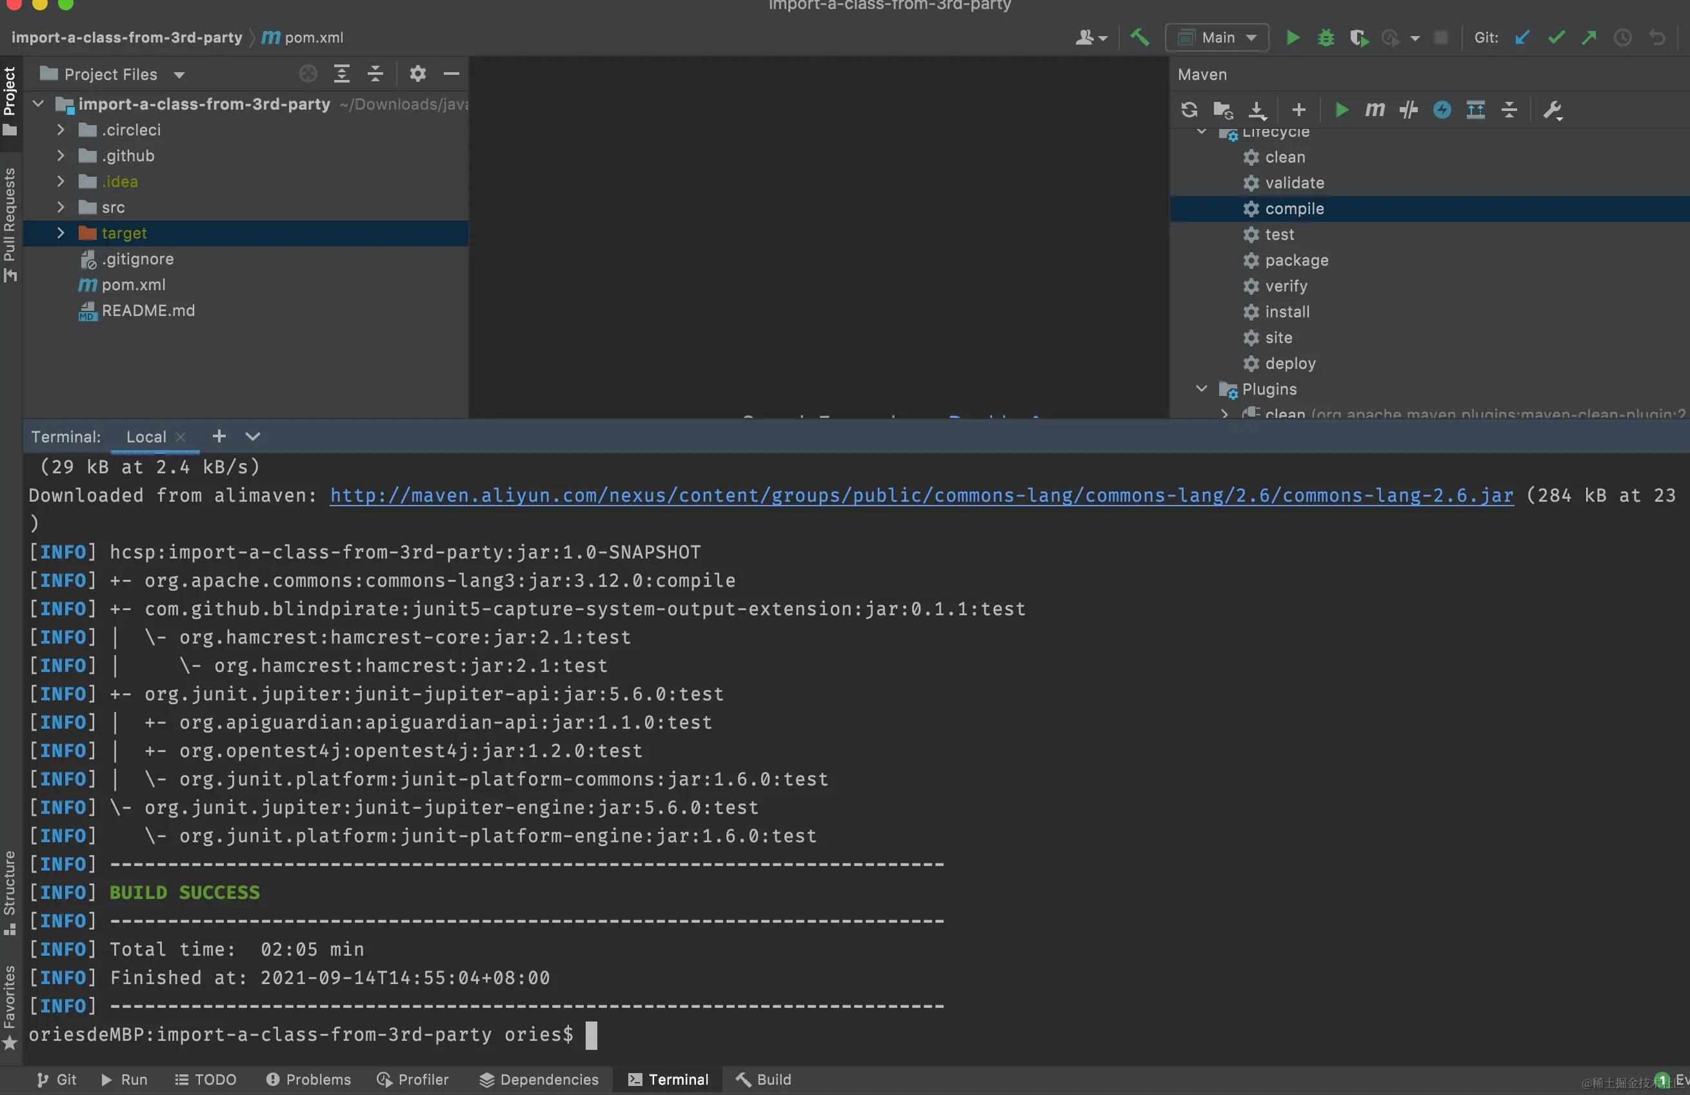Image resolution: width=1690 pixels, height=1095 pixels.
Task: Collapse all nodes in Maven panel
Action: pyautogui.click(x=1509, y=110)
